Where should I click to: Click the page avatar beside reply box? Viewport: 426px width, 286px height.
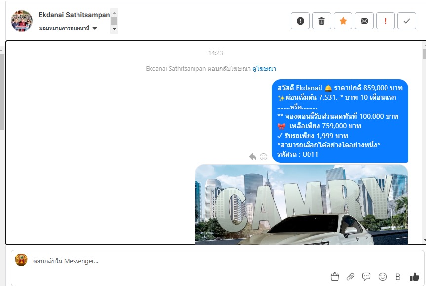[21, 260]
